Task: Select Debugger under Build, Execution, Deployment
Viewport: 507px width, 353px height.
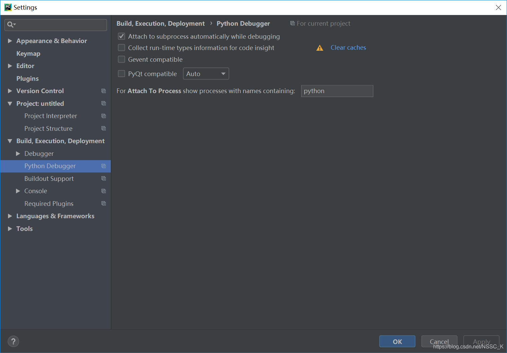Action: [39, 153]
